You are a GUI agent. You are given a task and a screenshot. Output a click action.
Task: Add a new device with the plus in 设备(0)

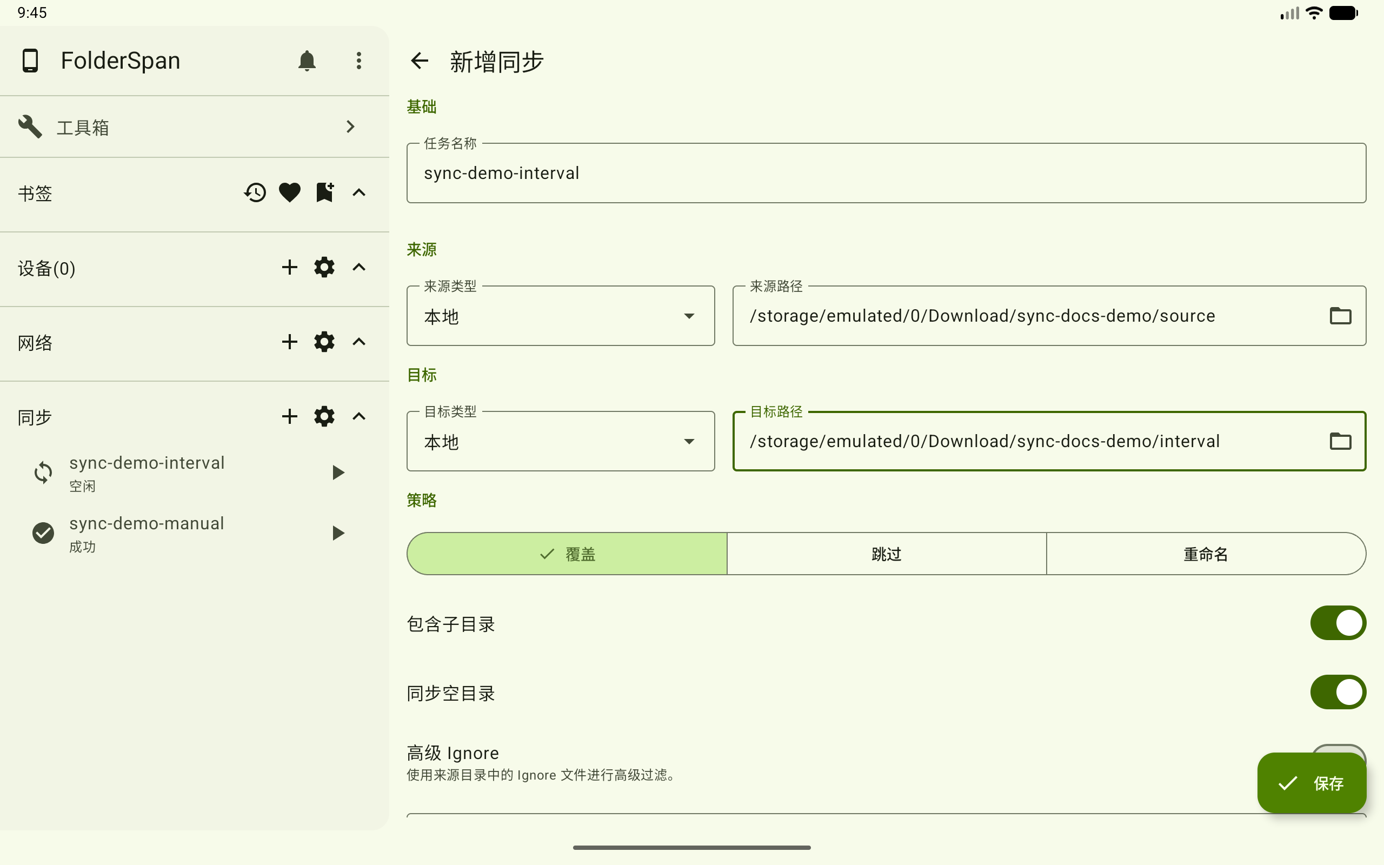[x=290, y=267]
